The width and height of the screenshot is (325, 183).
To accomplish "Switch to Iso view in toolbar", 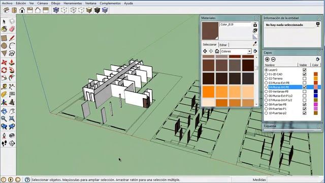I will click(x=6, y=10).
